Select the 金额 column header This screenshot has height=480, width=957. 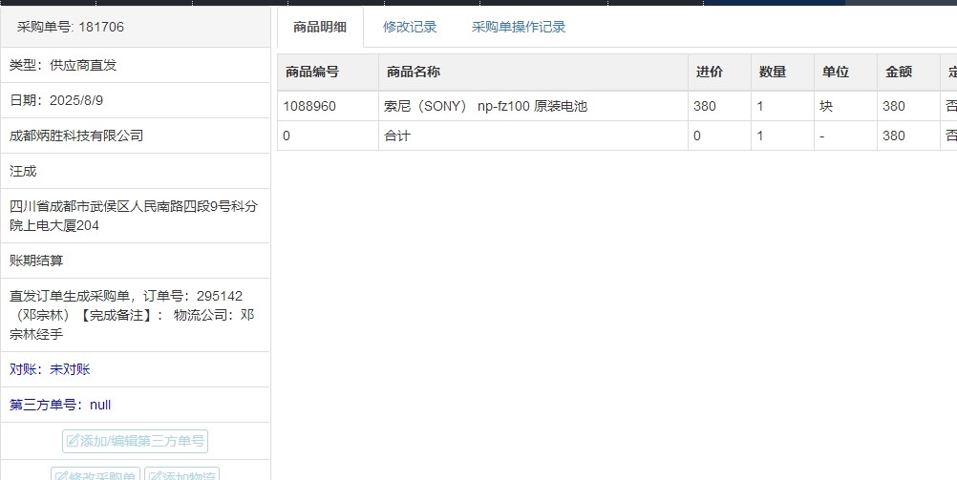(x=908, y=72)
